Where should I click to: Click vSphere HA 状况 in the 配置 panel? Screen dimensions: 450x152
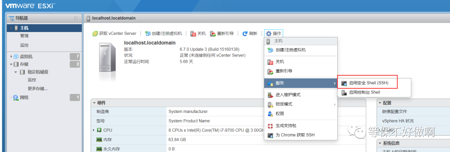pyautogui.click(x=398, y=121)
